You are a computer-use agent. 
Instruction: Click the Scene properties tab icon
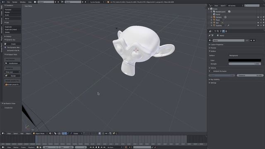coord(221,31)
